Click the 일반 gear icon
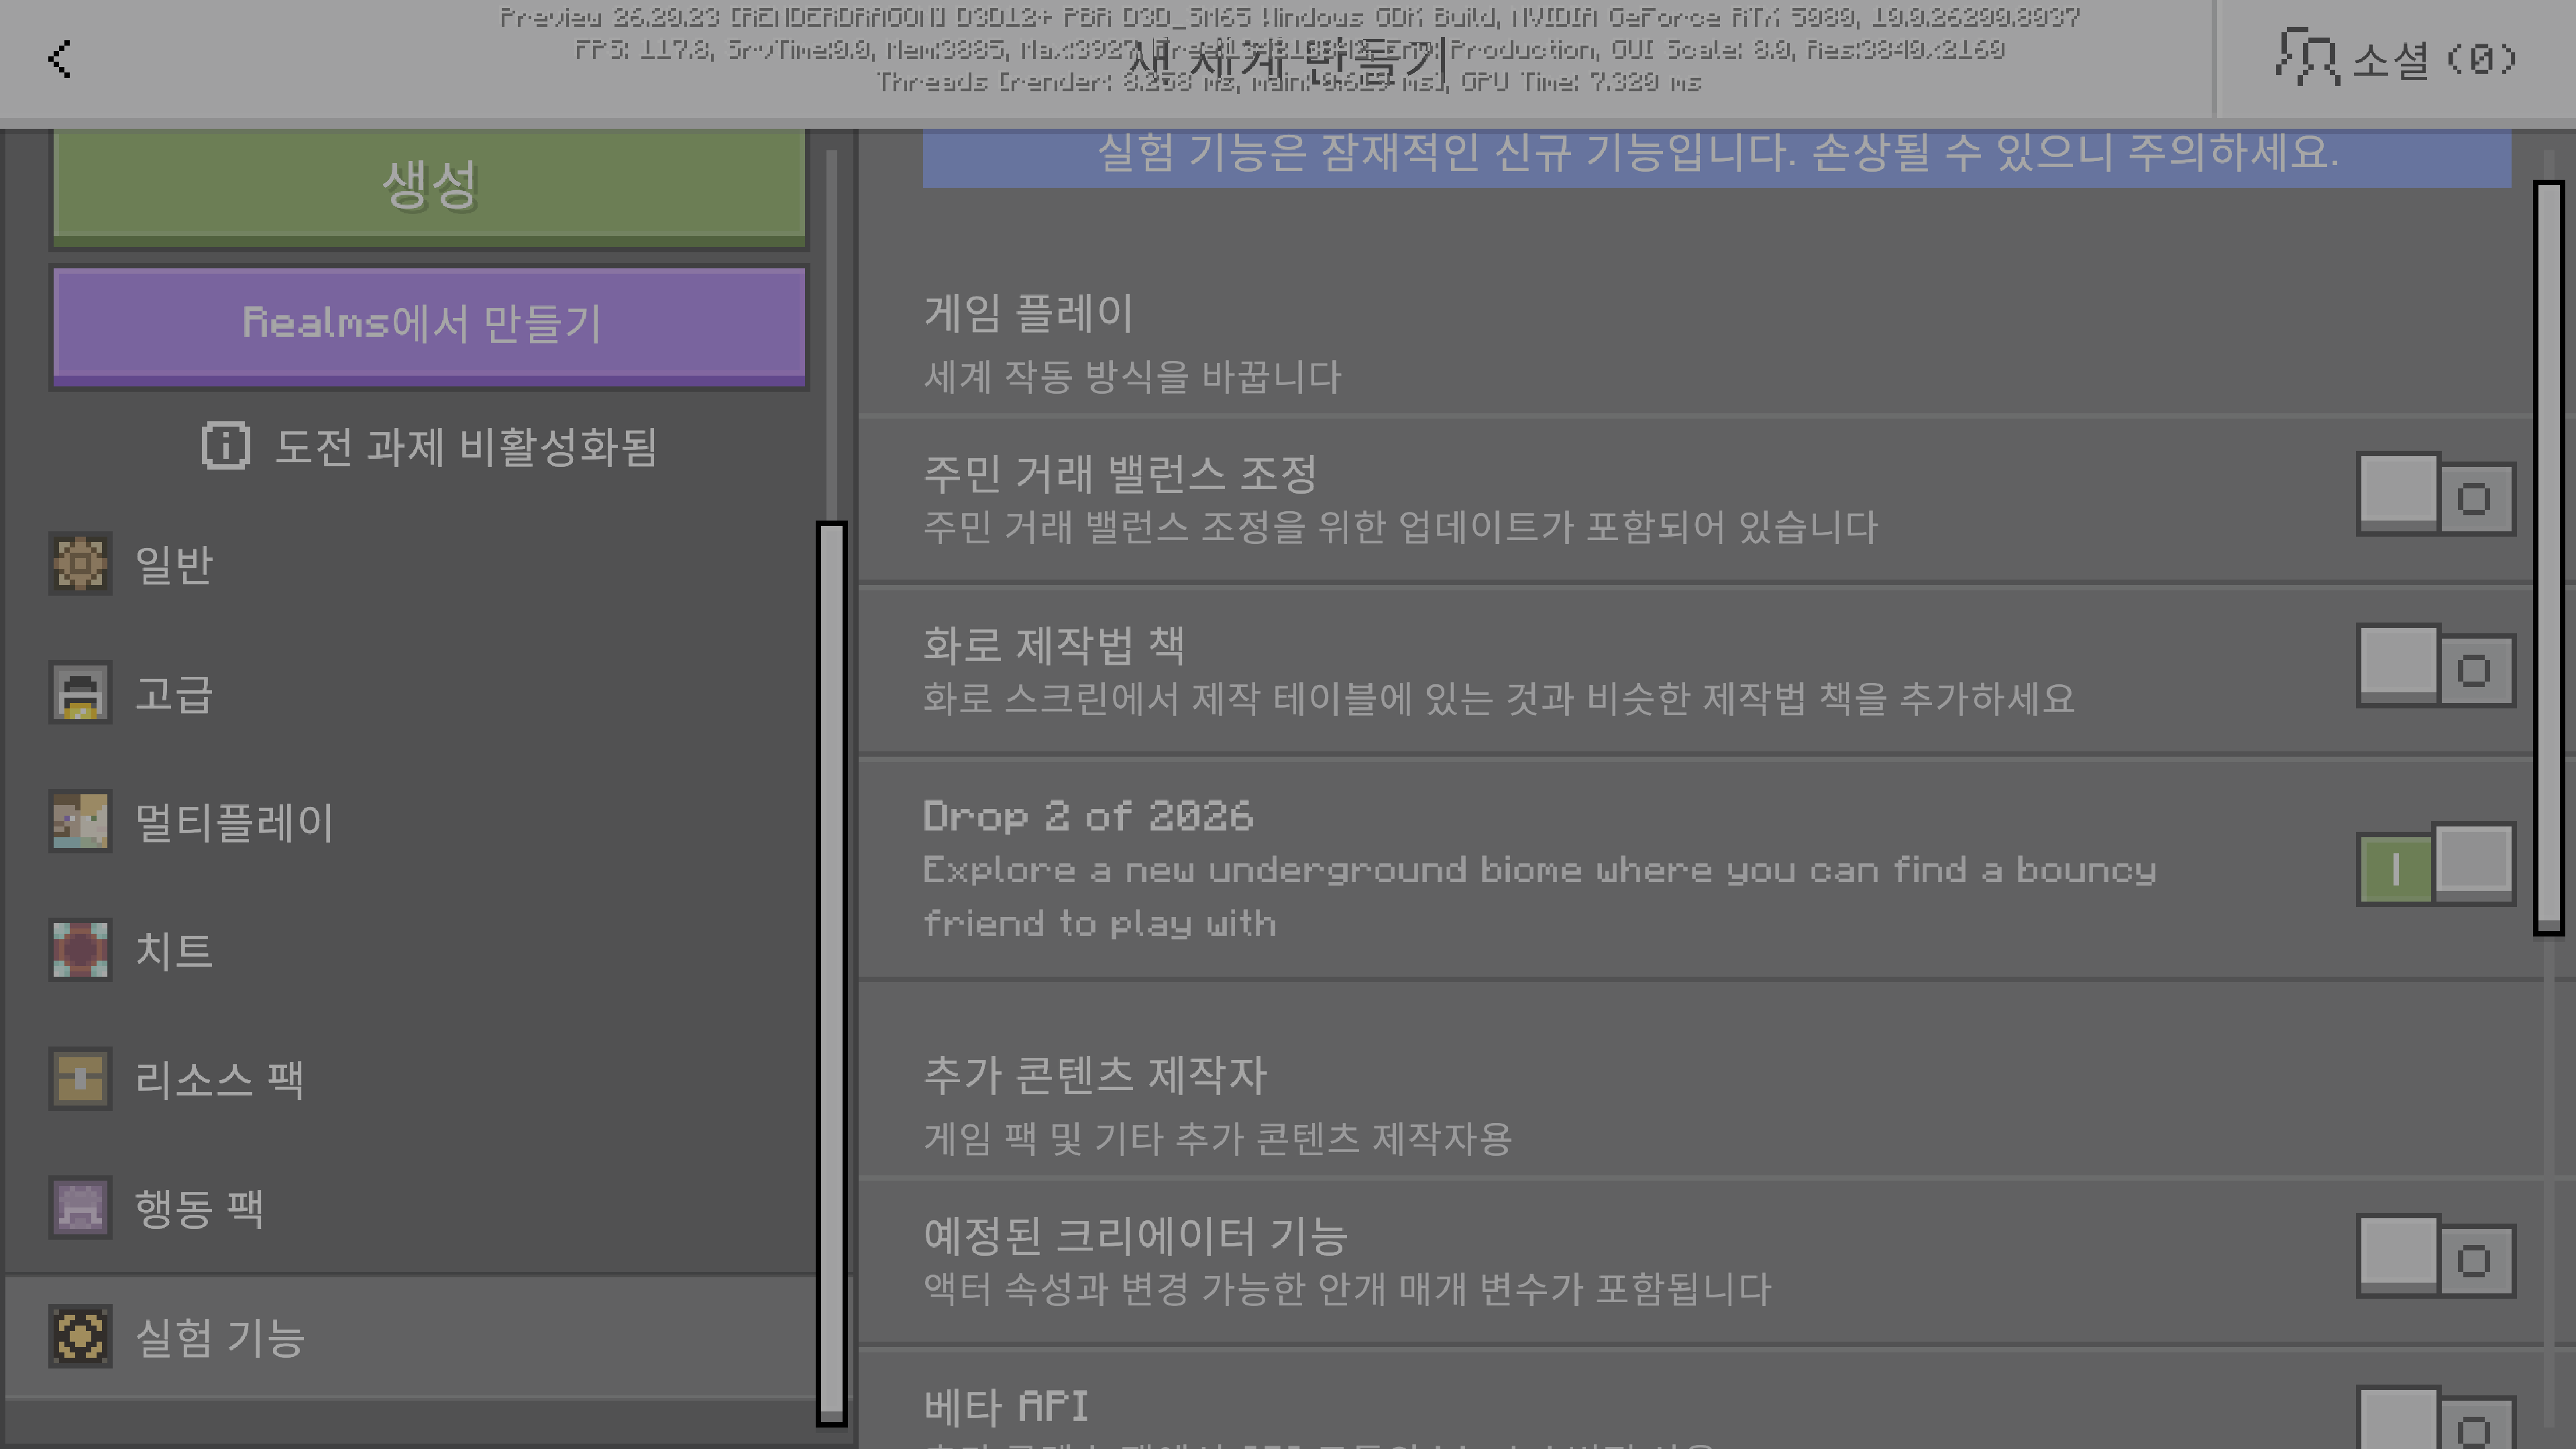 pos(80,564)
